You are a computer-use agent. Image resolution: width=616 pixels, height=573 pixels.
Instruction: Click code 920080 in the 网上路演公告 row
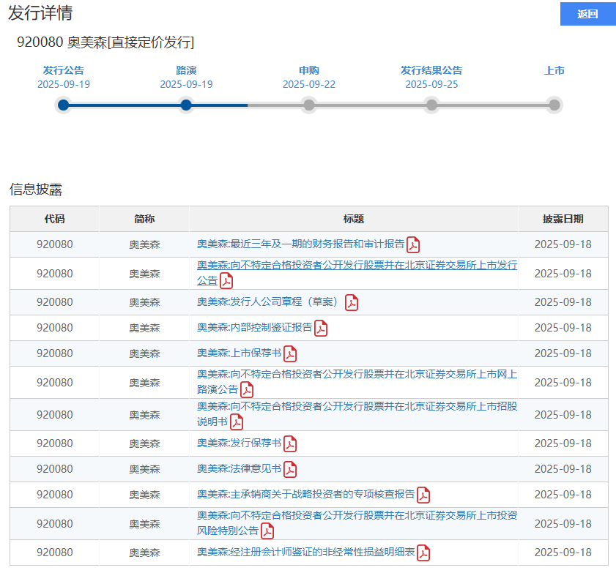[x=55, y=383]
